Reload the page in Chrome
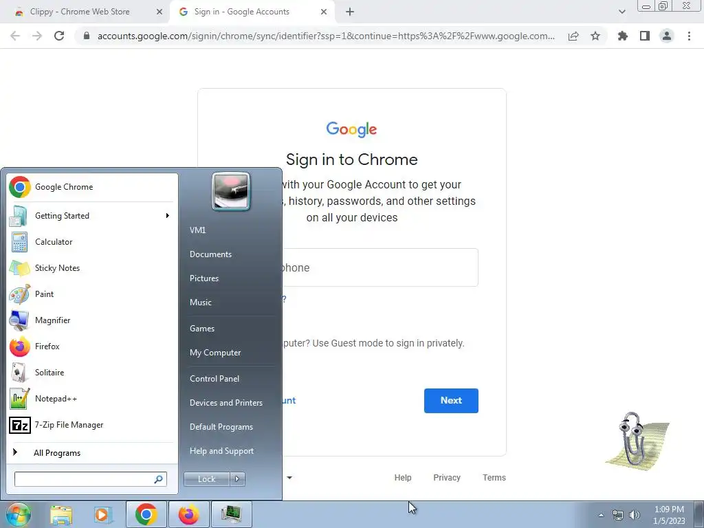This screenshot has height=528, width=704. tap(59, 36)
